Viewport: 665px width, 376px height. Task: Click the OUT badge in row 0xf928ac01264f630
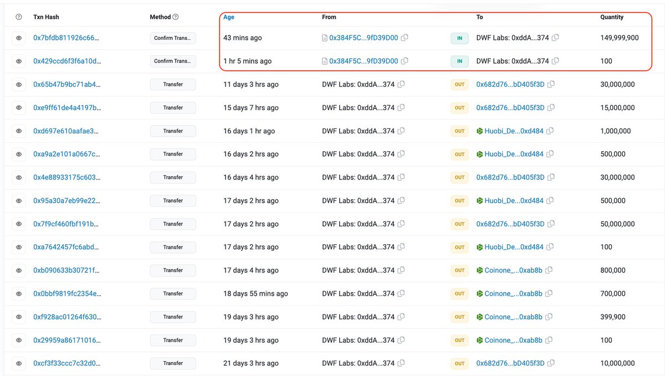point(459,317)
